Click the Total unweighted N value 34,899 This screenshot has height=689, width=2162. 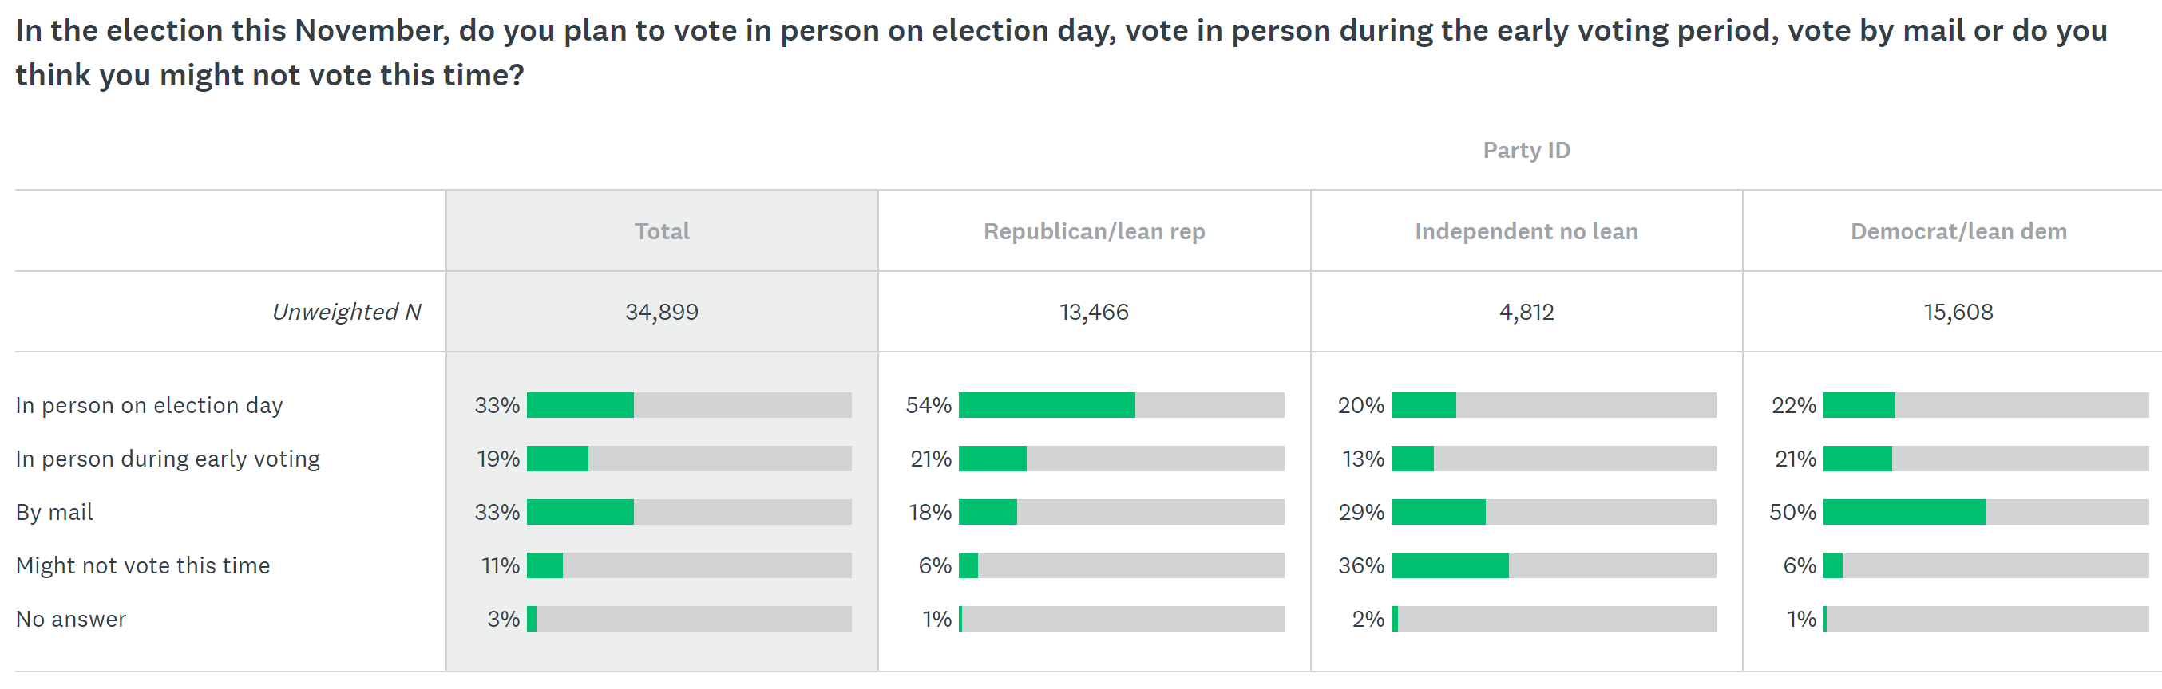coord(661,312)
